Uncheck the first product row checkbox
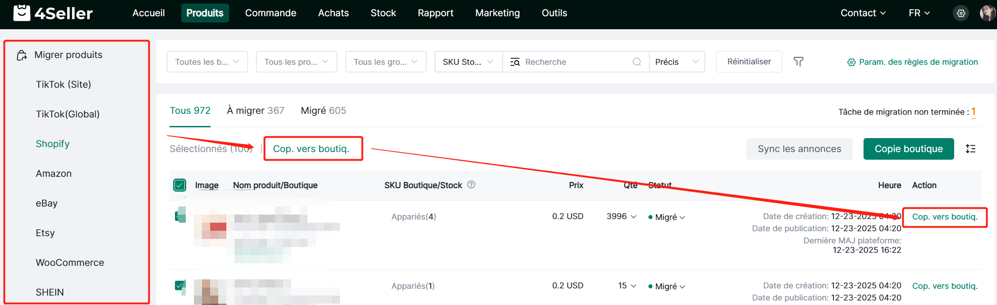Image resolution: width=997 pixels, height=305 pixels. 179,216
